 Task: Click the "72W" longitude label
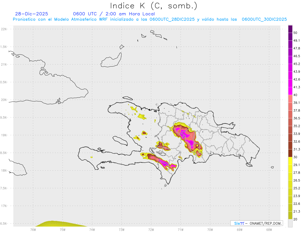[x=151, y=230]
